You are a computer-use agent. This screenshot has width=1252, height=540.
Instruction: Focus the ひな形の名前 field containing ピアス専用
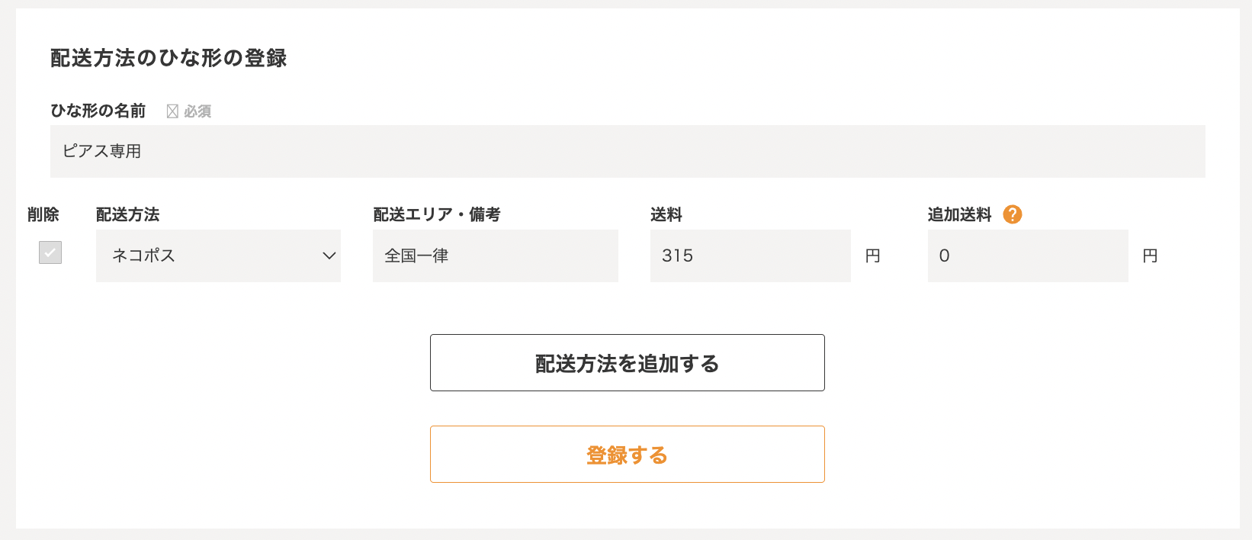click(627, 151)
